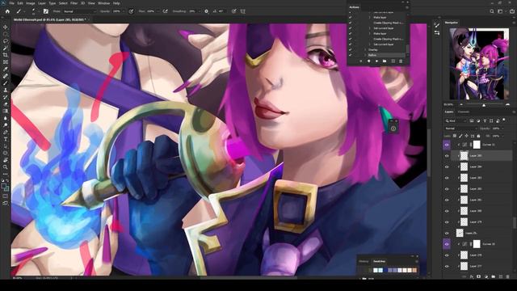Image resolution: width=517 pixels, height=291 pixels.
Task: Click foreground color swatch in toolbar
Action: (4, 187)
